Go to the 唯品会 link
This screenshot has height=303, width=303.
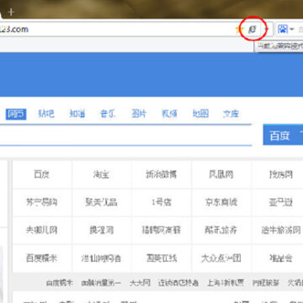point(281,258)
